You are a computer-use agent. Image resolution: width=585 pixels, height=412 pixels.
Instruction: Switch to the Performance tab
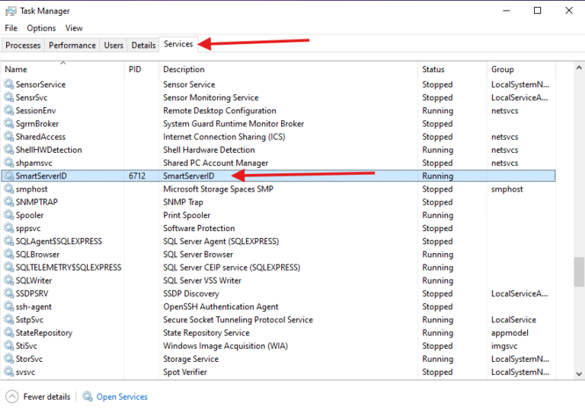tap(72, 46)
